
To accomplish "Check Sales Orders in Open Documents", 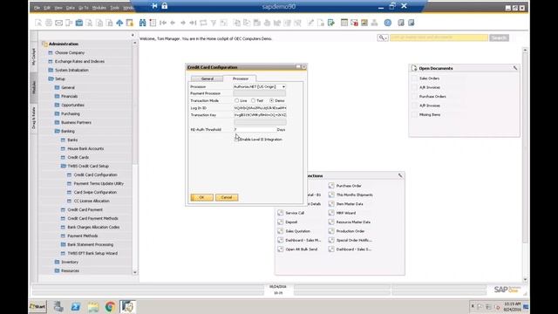I will [414, 78].
